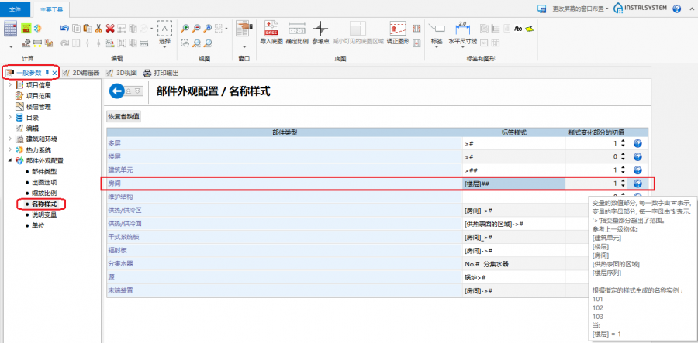Viewport: 698px width, 343px height.
Task: Select the 参考点 reference point tool
Action: (x=321, y=31)
